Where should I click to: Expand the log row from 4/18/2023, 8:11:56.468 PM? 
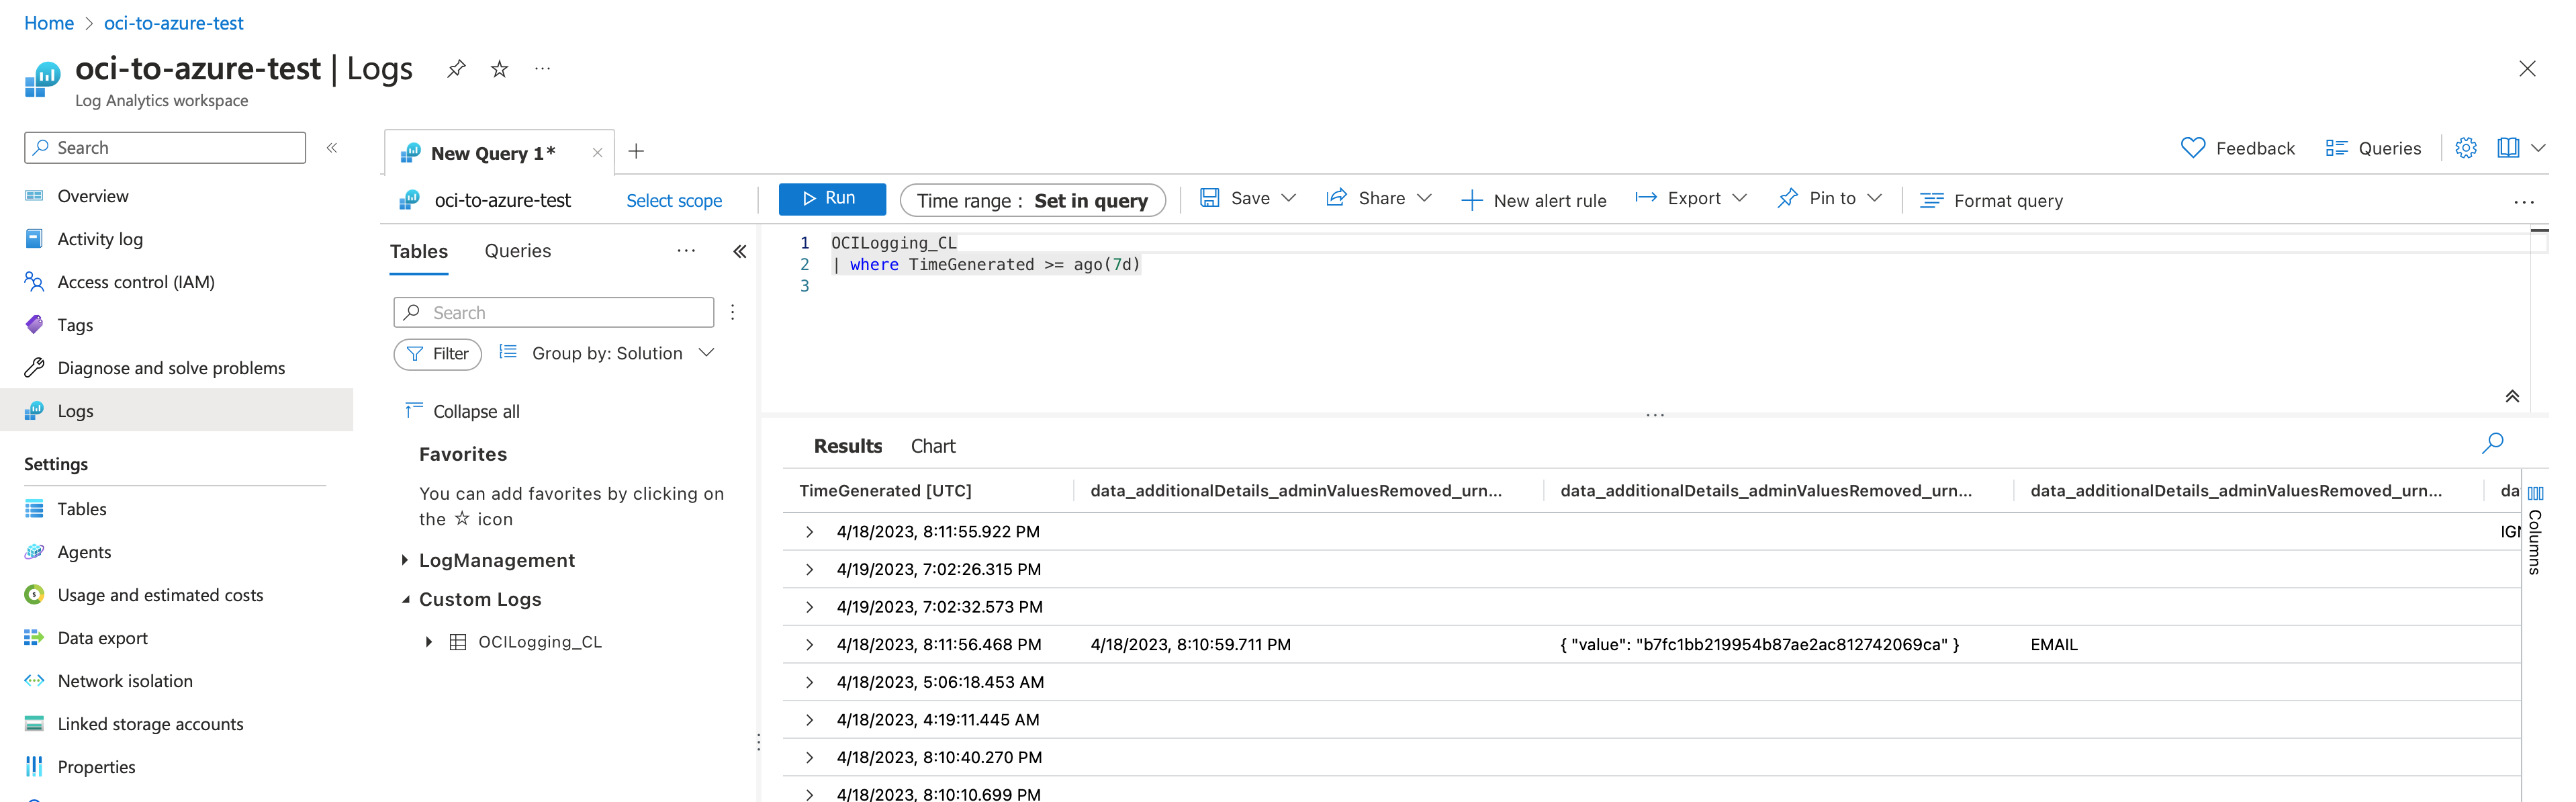pyautogui.click(x=809, y=644)
